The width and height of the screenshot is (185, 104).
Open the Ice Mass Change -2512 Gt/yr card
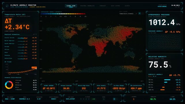click(x=119, y=88)
